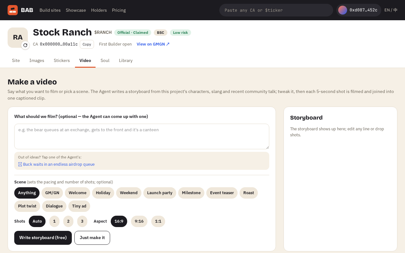
Task: Select the 9:16 aspect ratio
Action: [139, 221]
